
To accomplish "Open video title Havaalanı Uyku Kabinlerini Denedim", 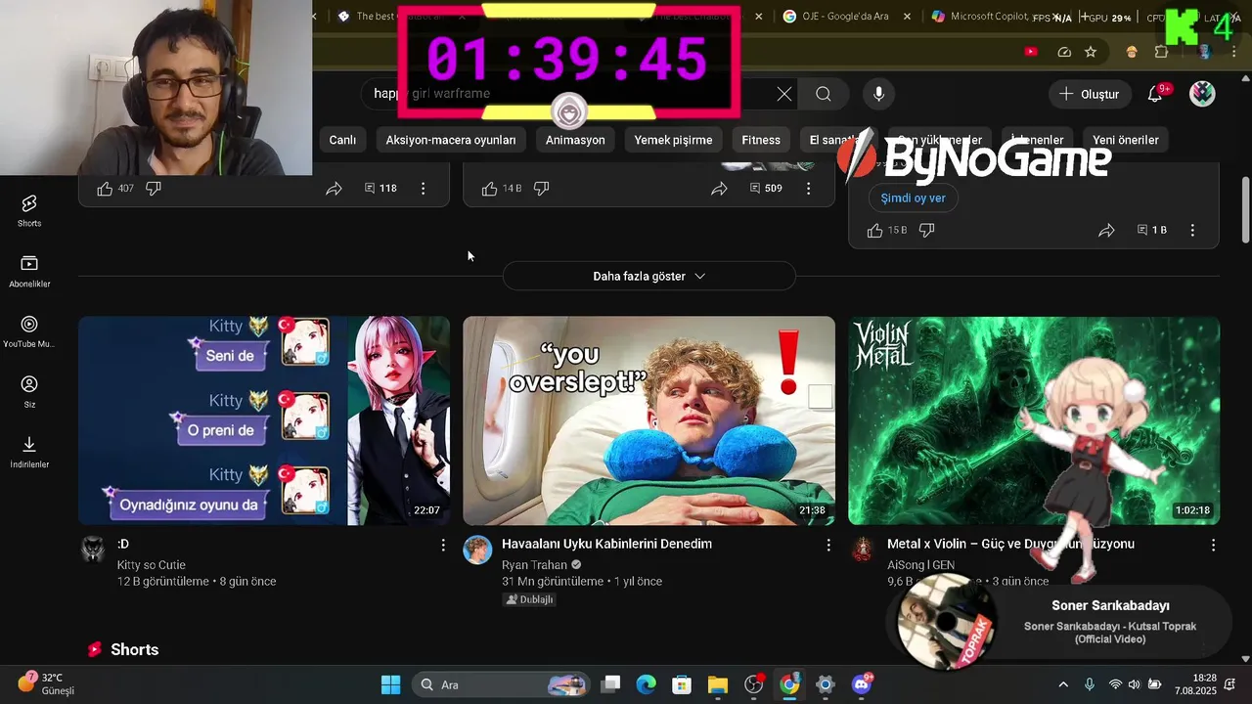I will 606,544.
